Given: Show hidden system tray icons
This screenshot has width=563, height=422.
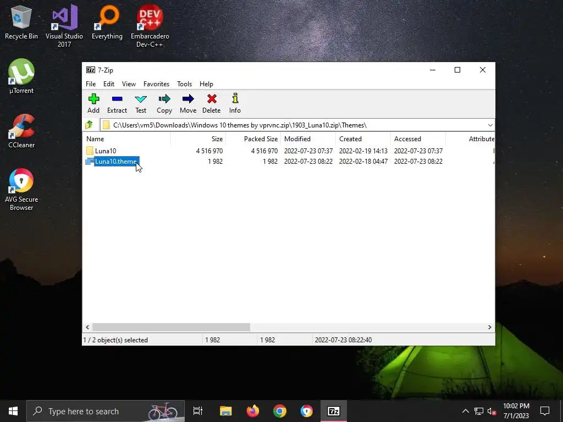Looking at the screenshot, I should [x=465, y=411].
